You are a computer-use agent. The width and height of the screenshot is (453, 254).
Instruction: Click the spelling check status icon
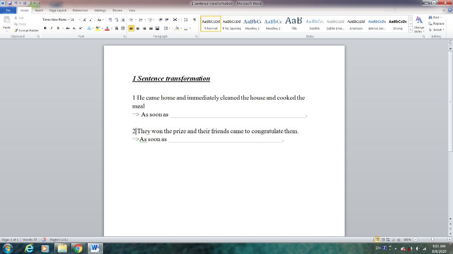coord(44,239)
